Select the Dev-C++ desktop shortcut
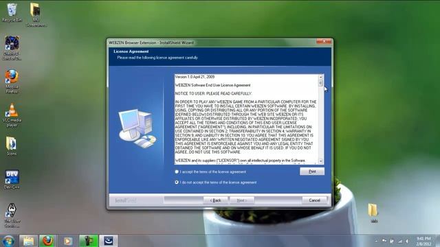440x247 pixels. [12, 179]
